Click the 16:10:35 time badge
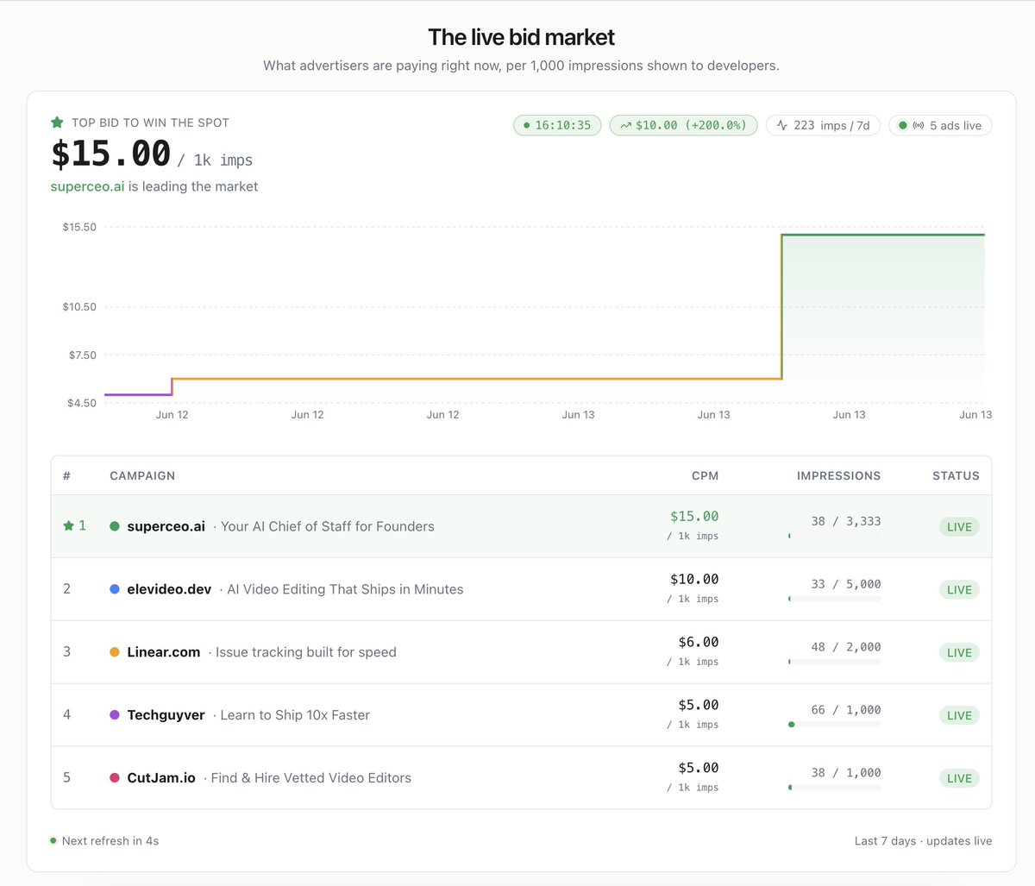 (557, 125)
